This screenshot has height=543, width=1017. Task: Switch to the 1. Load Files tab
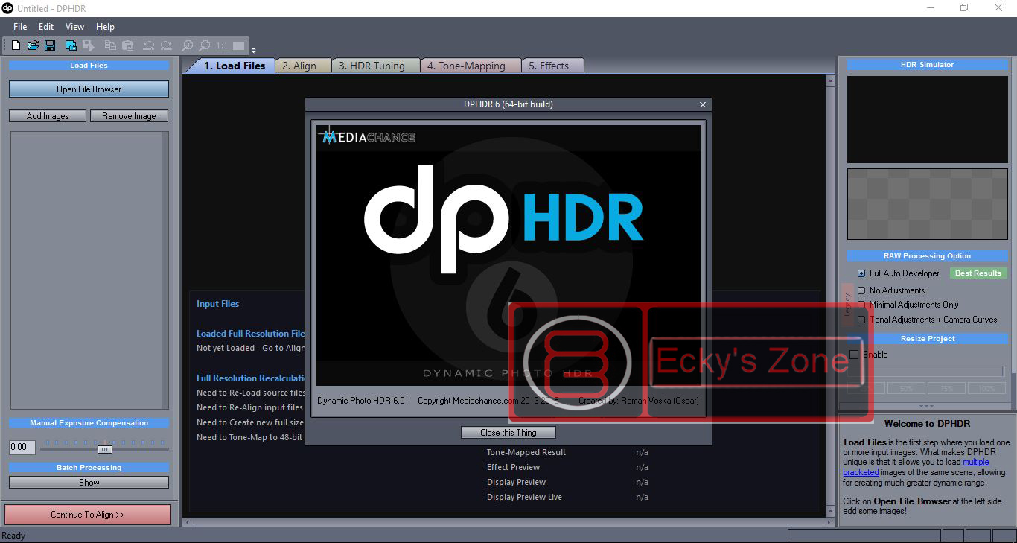pyautogui.click(x=234, y=66)
